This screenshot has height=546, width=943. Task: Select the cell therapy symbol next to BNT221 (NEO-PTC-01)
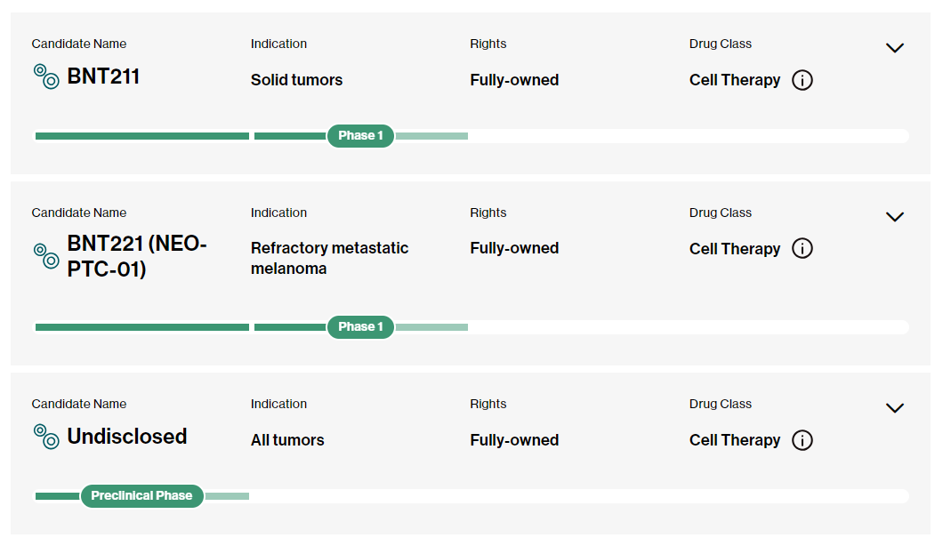pos(45,256)
